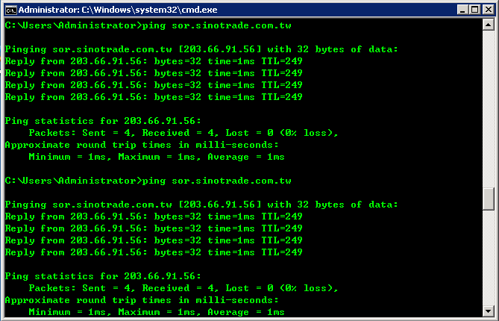Maximize the command prompt window

coord(475,10)
